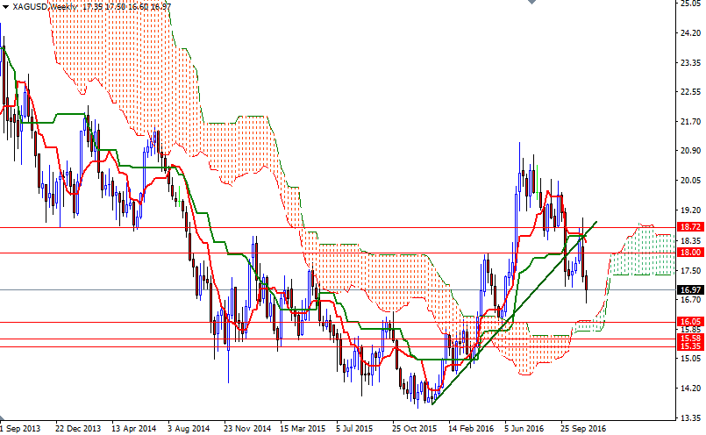Image resolution: width=706 pixels, height=435 pixels.
Task: Select the 18.00 red price label
Action: 690,253
